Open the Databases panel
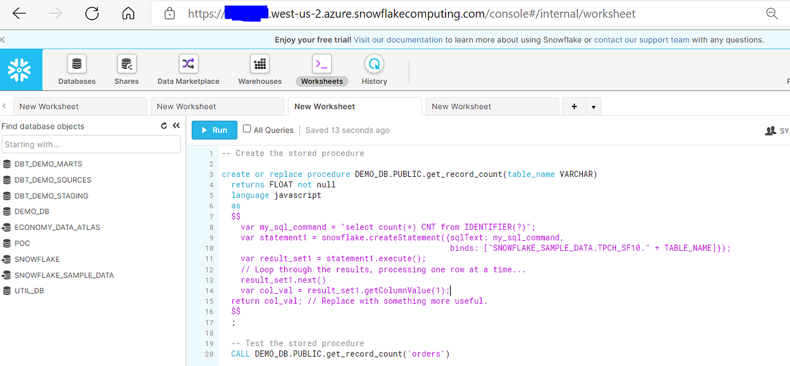The width and height of the screenshot is (790, 366). tap(76, 69)
